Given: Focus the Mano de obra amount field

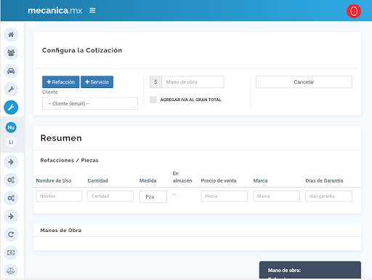Looking at the screenshot, I should [x=193, y=82].
